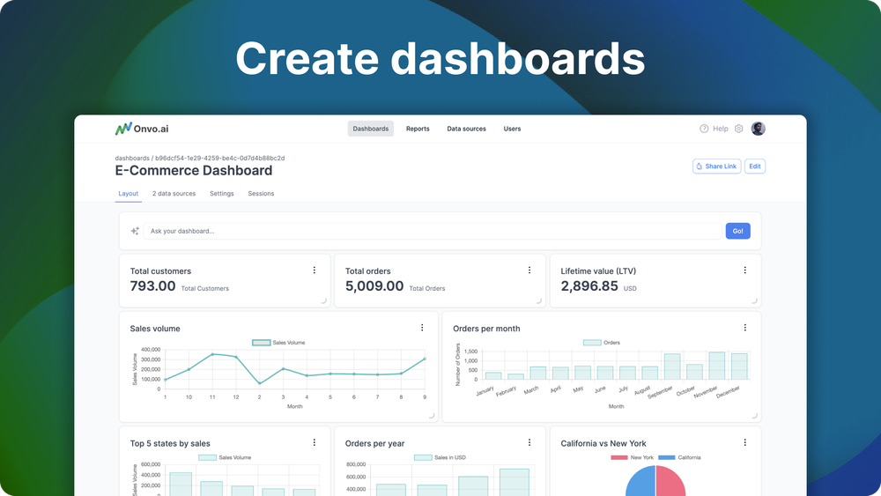Open the settings gear icon
This screenshot has height=496, width=881.
pyautogui.click(x=739, y=129)
